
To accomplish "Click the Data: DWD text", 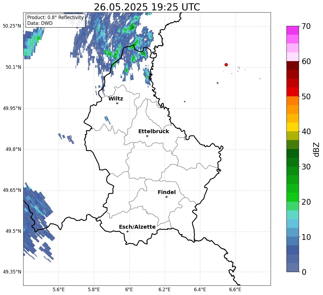I will tap(40, 23).
